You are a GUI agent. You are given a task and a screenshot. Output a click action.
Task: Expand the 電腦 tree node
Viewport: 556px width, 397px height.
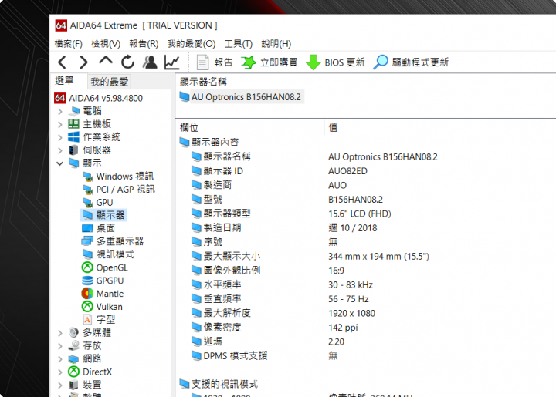60,112
